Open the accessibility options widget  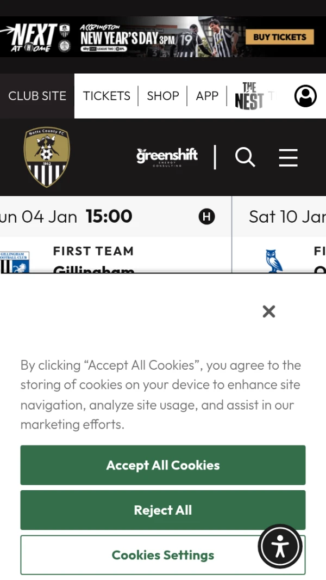click(280, 546)
